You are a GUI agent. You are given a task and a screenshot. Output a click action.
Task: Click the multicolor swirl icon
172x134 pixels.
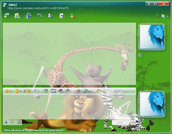[x=99, y=91]
